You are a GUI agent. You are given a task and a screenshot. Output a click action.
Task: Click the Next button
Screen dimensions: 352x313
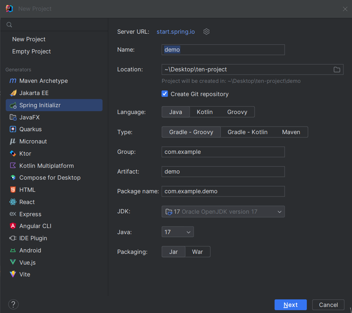[290, 305]
